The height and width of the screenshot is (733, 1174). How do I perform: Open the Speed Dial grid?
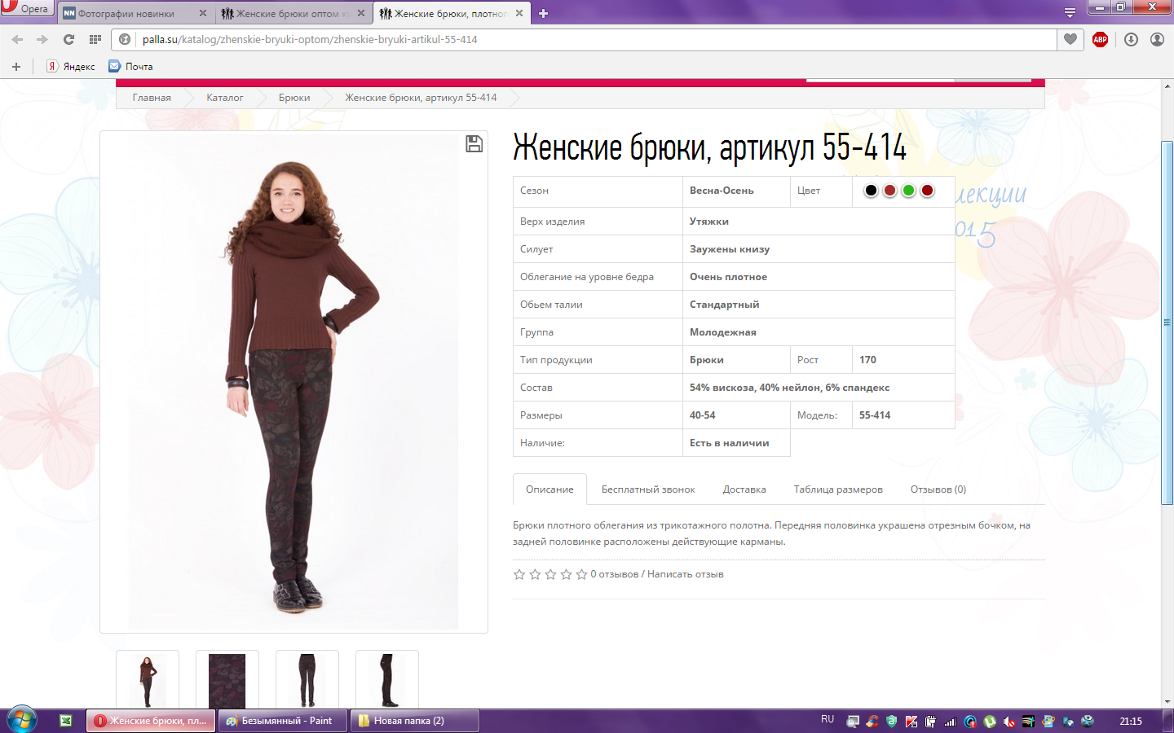pyautogui.click(x=95, y=39)
